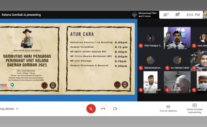Click the 'Muhammad Fikri and 2 more' indicator
This screenshot has height=127, width=207.
coord(145,15)
